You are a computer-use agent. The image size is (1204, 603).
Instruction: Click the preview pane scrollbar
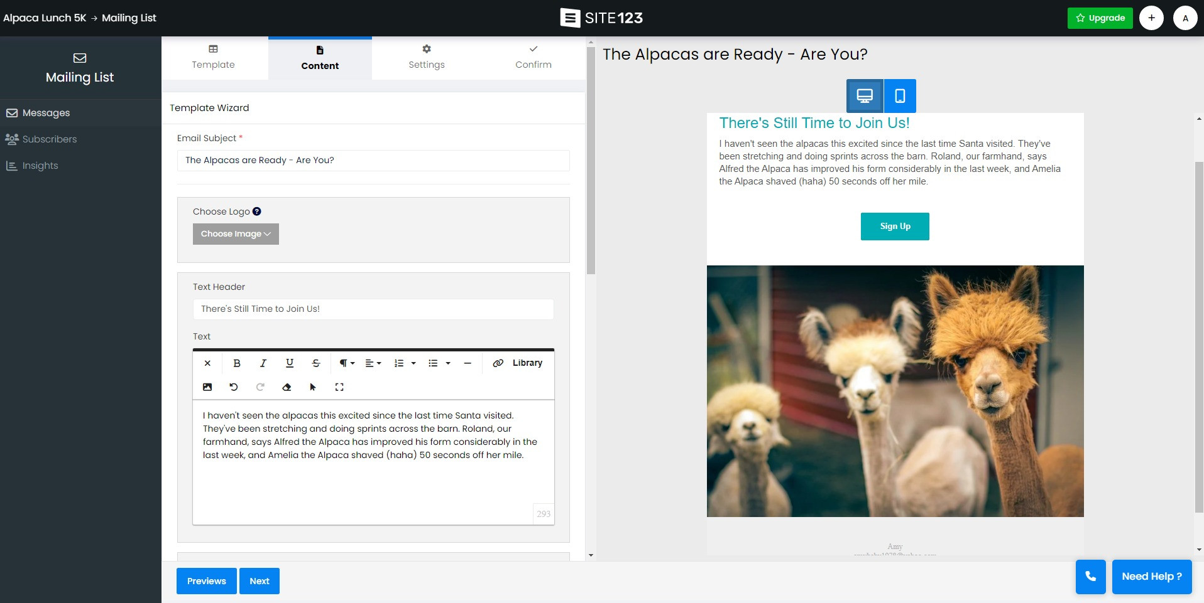pos(1199,337)
